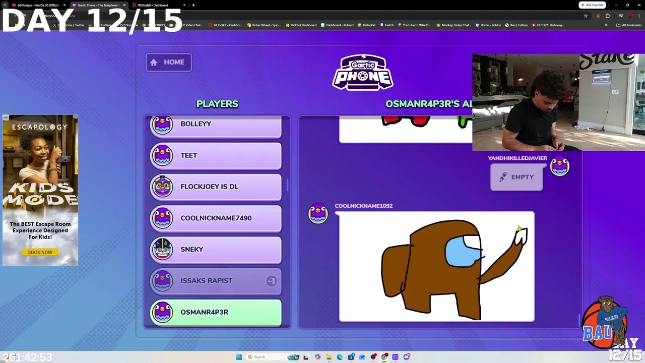Select the highlighted OSMANR4P3R player row
The image size is (645, 363).
tap(216, 312)
